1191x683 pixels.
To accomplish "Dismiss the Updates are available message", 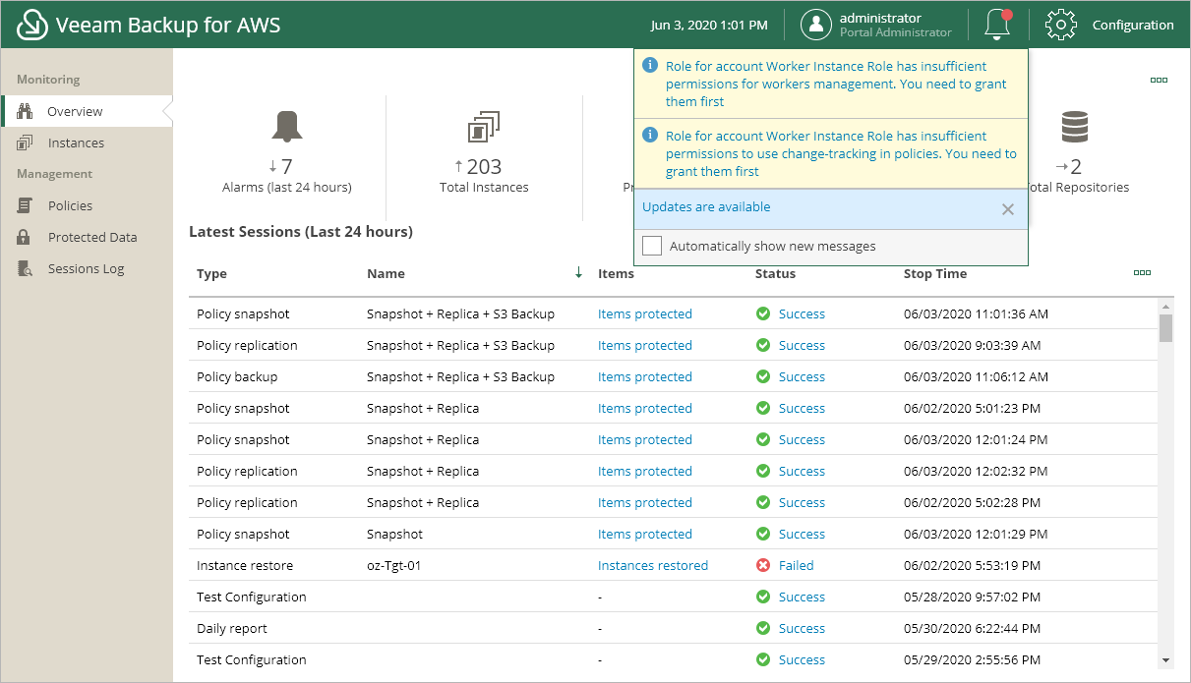I will (1007, 209).
